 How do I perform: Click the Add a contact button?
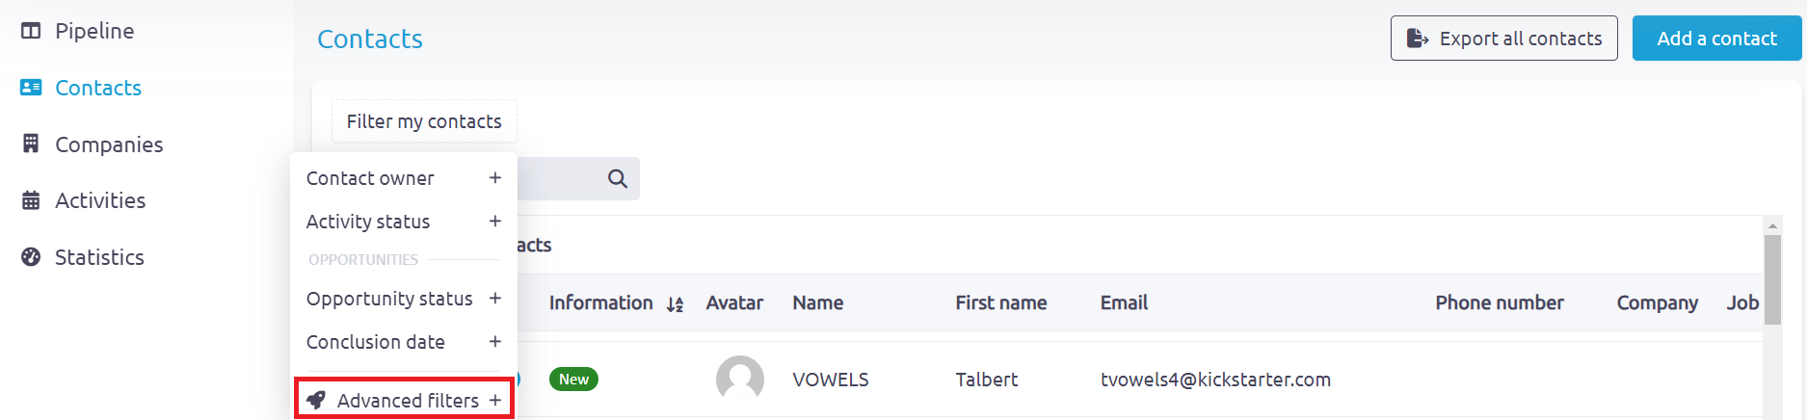click(x=1716, y=39)
